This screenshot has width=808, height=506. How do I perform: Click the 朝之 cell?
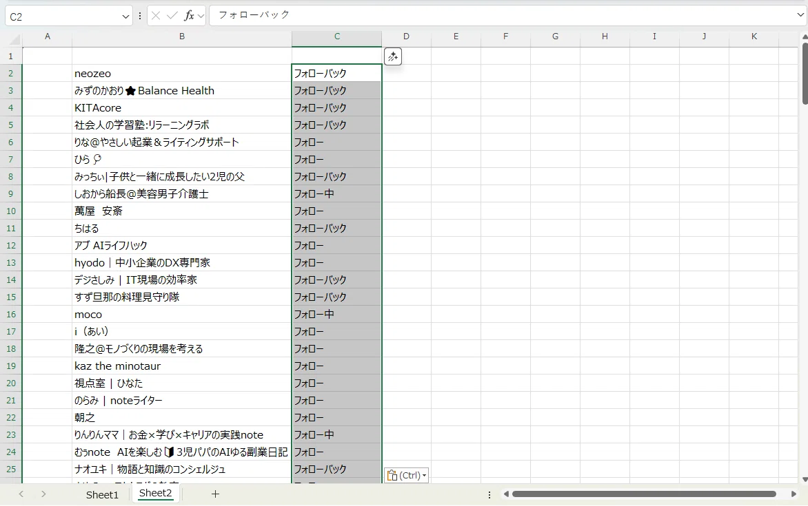(x=182, y=417)
